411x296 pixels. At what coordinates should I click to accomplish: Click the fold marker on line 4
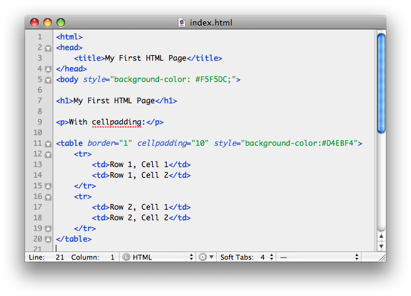(x=48, y=69)
